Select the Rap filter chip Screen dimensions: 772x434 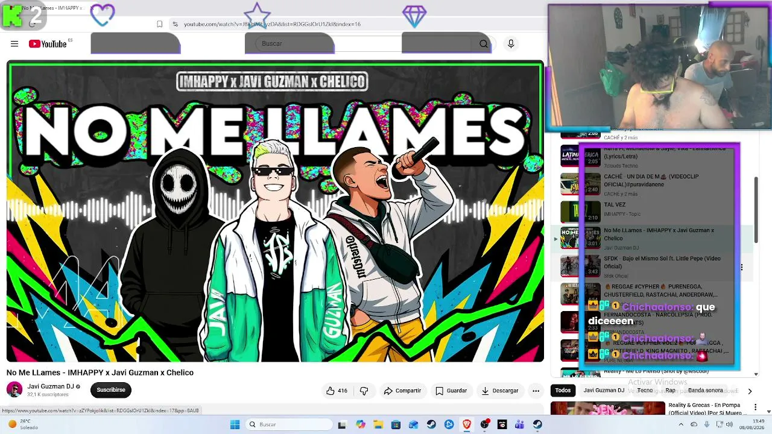tap(671, 391)
